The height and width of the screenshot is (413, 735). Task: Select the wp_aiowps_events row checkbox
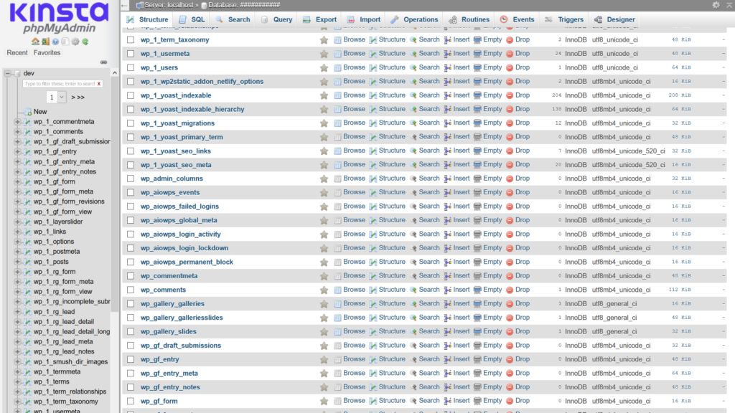131,193
